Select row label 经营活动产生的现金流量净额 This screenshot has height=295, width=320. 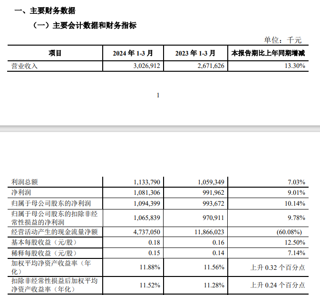[55, 232]
